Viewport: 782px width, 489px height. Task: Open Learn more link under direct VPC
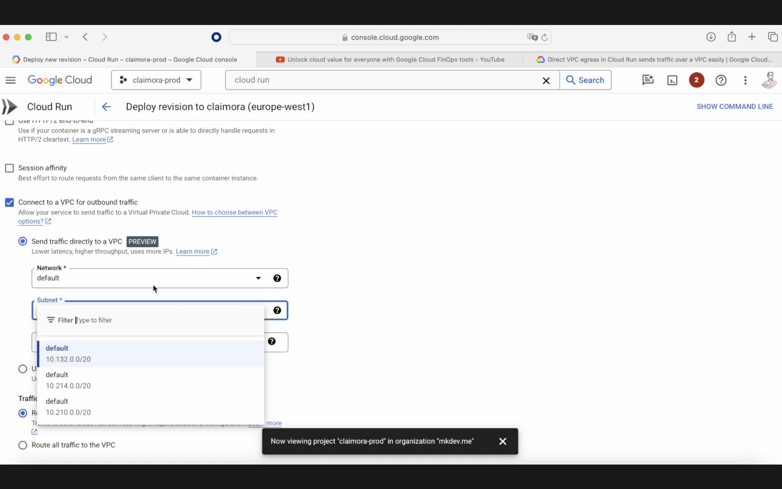click(x=196, y=251)
